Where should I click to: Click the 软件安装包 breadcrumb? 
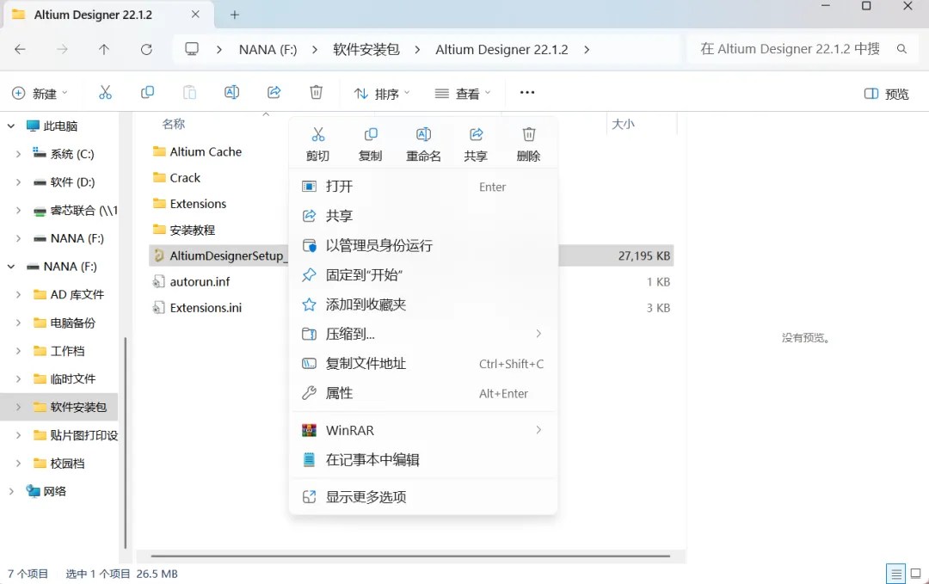[x=366, y=50]
